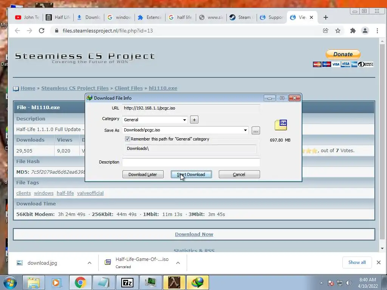Go back in browser history

tap(17, 31)
